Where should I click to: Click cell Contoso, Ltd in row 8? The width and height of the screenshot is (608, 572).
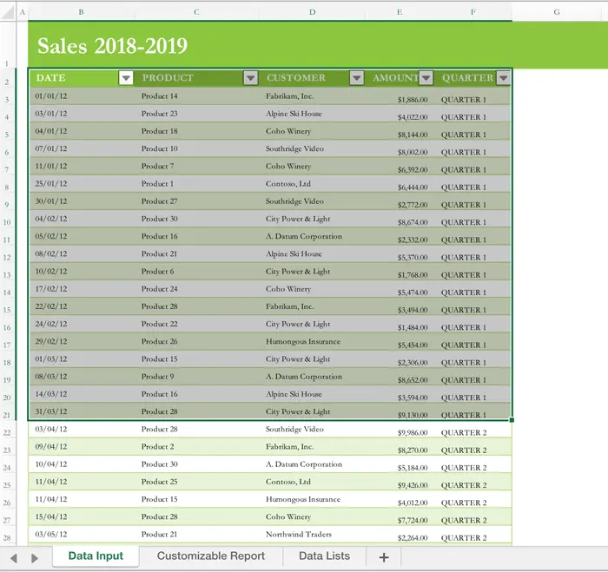pos(288,184)
